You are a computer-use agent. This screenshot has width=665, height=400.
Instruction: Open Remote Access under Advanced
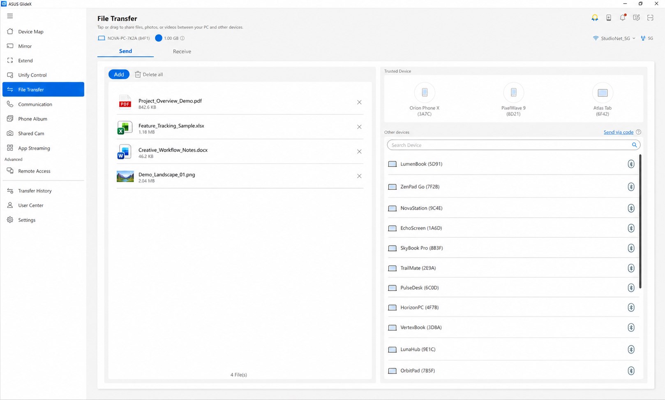(x=43, y=171)
